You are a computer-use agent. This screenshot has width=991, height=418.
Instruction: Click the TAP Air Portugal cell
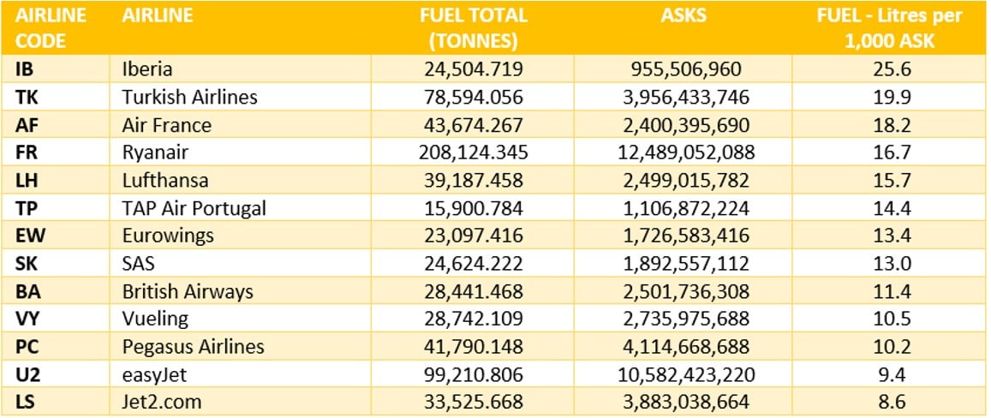point(194,209)
